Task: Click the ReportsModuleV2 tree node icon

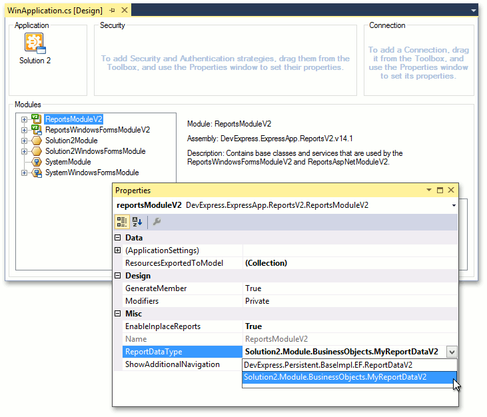Action: (x=37, y=119)
